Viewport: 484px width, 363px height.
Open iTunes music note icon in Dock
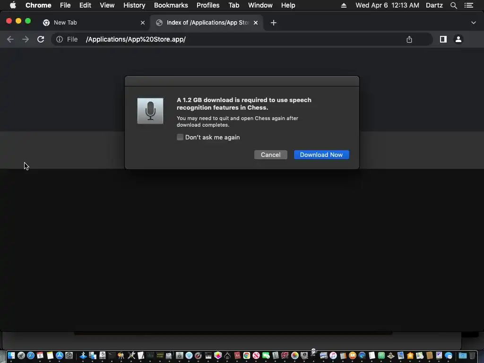[333, 355]
